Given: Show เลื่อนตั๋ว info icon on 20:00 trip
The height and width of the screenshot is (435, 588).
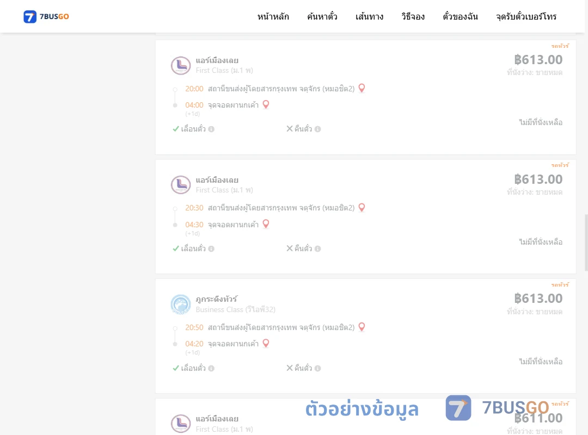Looking at the screenshot, I should click(211, 129).
